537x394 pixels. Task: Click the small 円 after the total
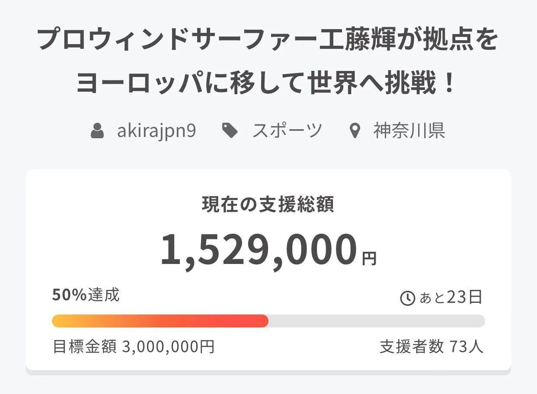[369, 258]
